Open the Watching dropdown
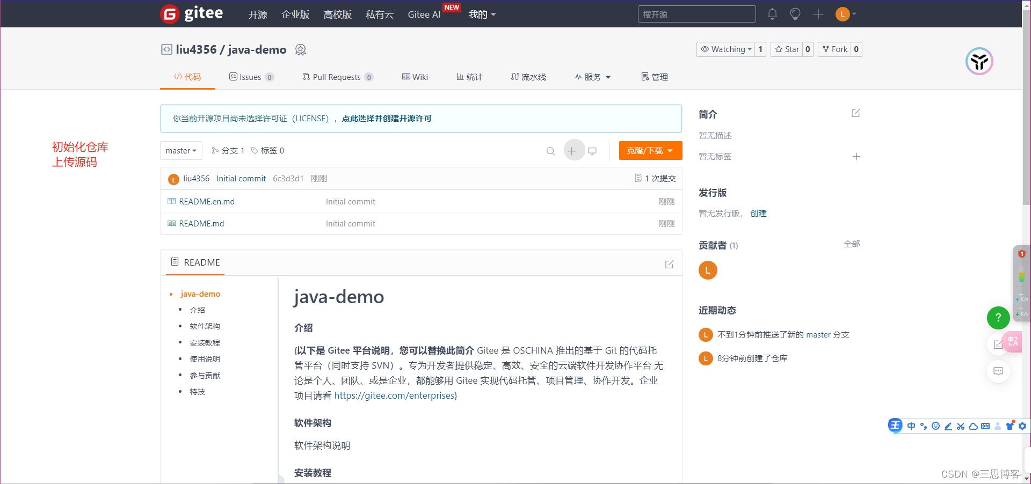This screenshot has width=1031, height=484. pos(725,49)
